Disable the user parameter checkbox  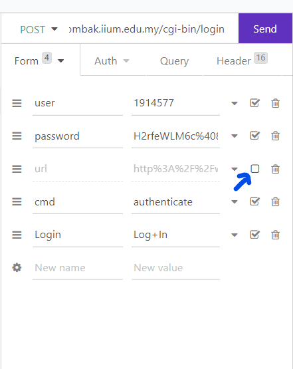pyautogui.click(x=254, y=103)
